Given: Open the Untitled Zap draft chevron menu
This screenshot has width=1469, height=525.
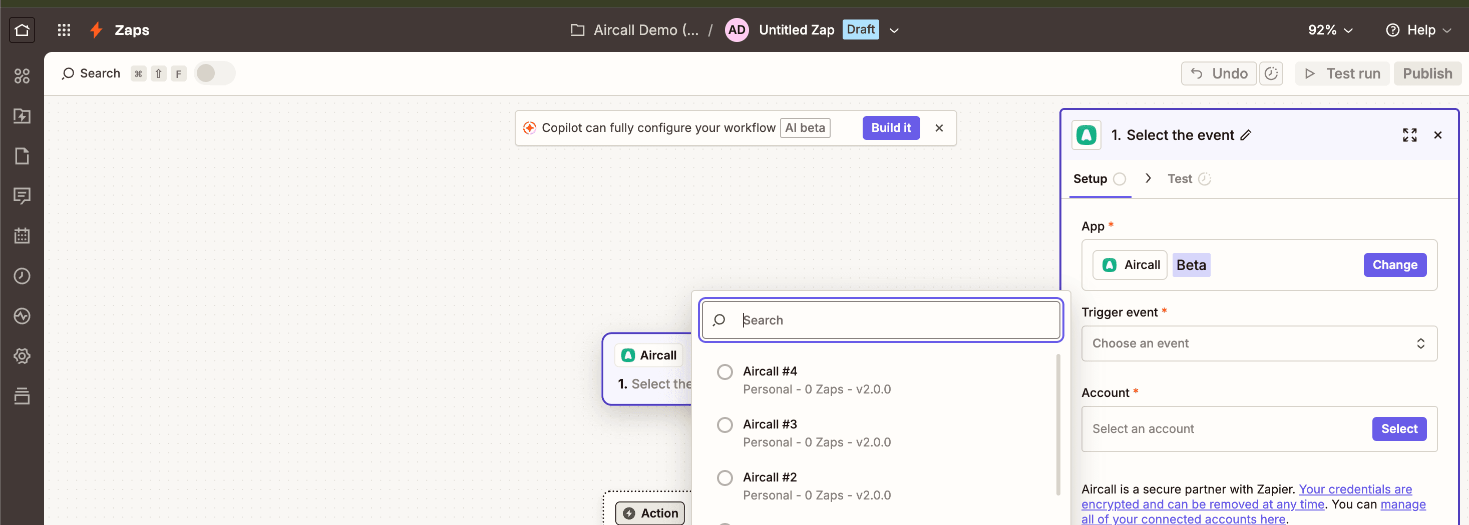Looking at the screenshot, I should [x=894, y=30].
